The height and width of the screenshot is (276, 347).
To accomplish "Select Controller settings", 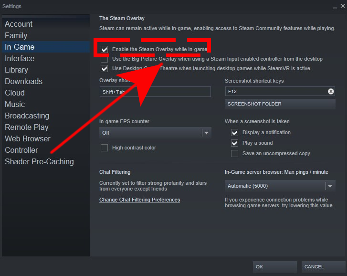I will 46,150.
